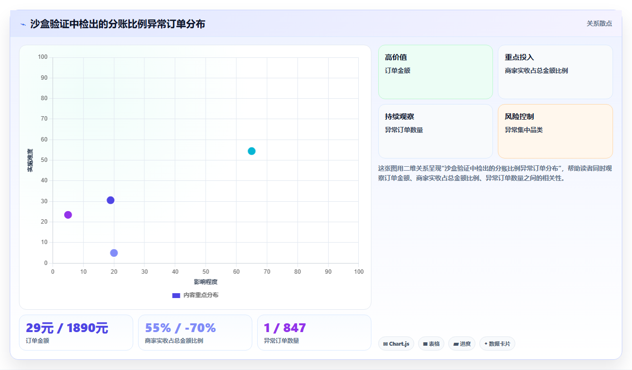Open the 高价值 订单金额 card

[x=436, y=72]
